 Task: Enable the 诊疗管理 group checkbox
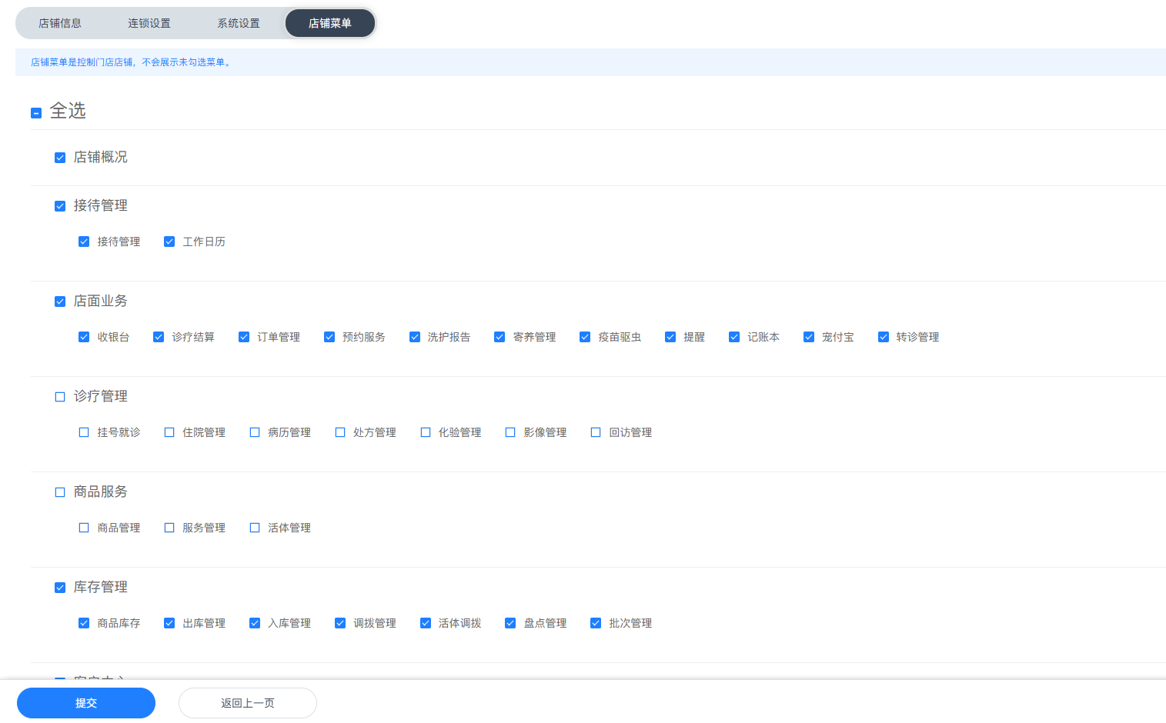60,397
